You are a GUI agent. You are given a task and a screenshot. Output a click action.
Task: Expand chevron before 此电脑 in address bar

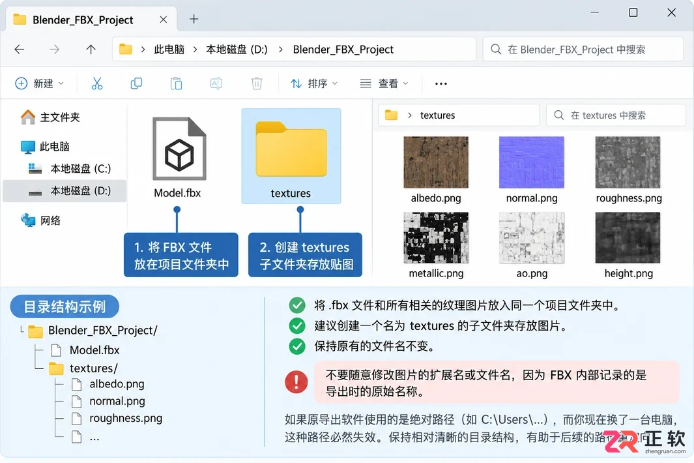tap(143, 49)
